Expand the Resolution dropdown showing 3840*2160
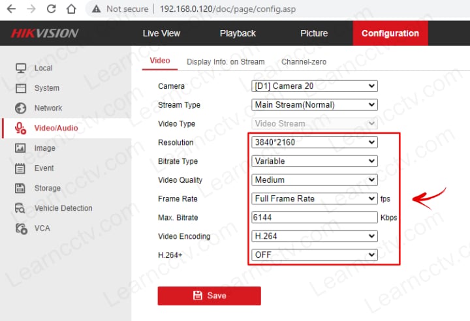The height and width of the screenshot is (321, 470). (x=315, y=142)
